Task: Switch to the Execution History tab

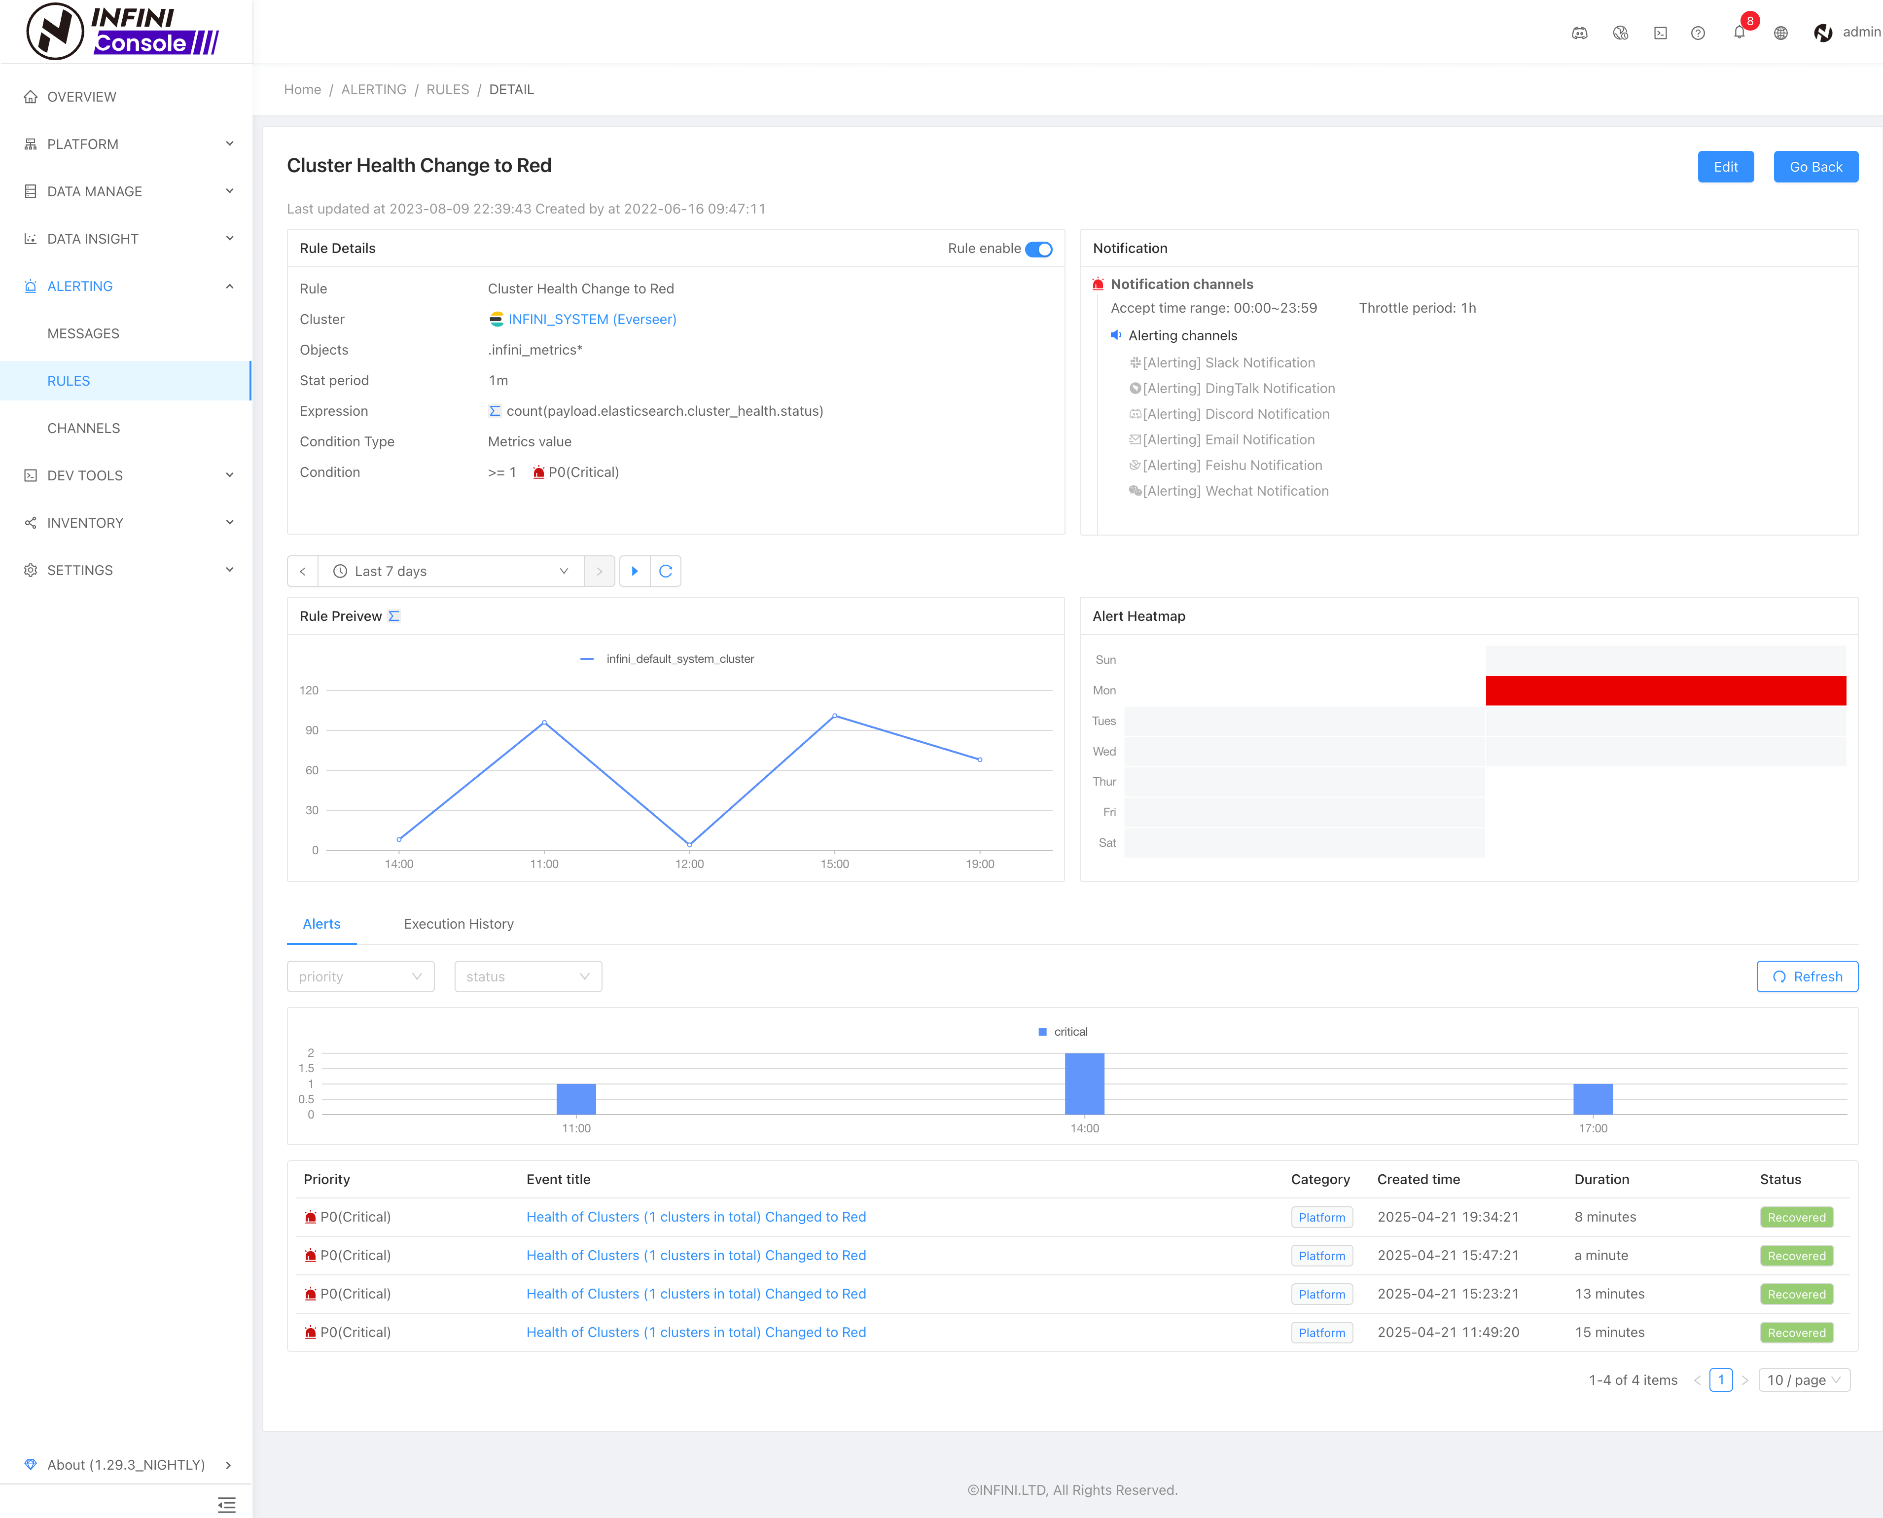Action: coord(458,923)
